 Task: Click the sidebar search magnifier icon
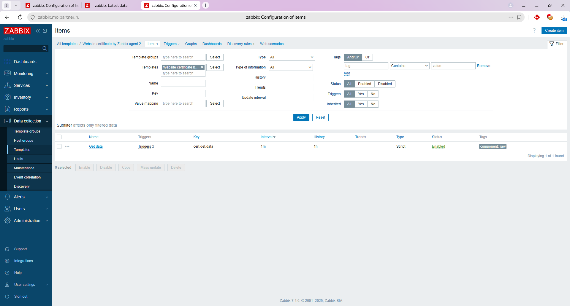(45, 49)
